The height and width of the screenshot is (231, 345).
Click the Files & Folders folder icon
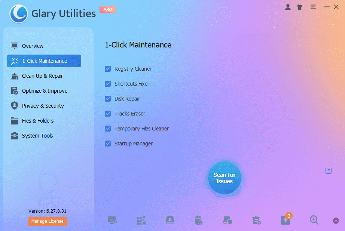[15, 121]
